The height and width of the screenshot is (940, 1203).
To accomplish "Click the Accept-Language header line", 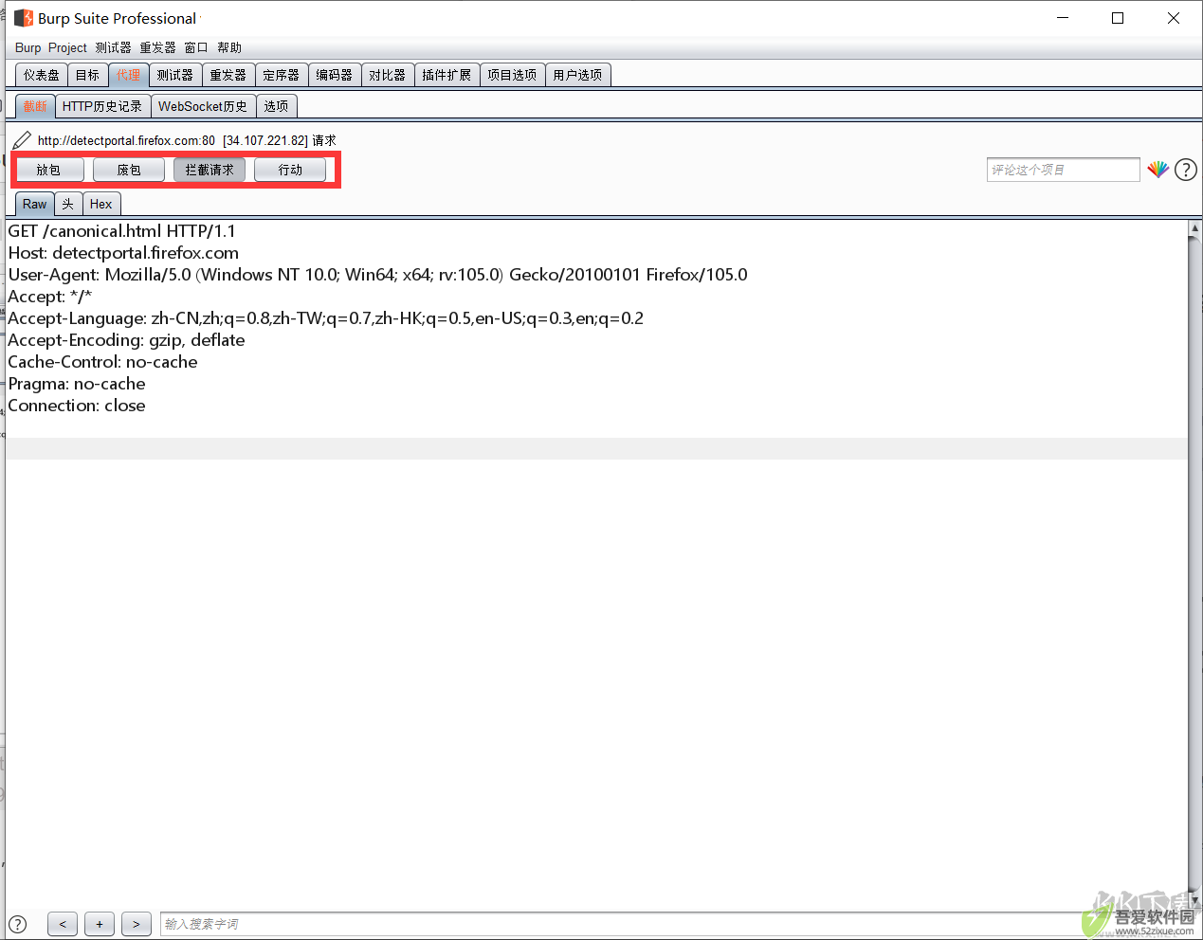I will 325,318.
